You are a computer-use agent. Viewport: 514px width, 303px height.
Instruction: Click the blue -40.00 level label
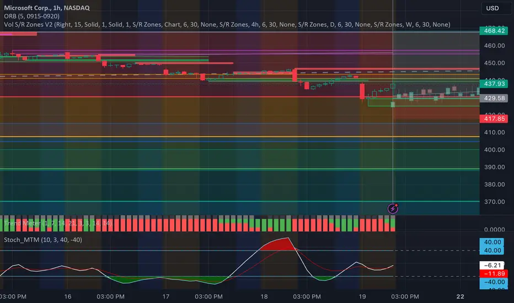pos(494,282)
